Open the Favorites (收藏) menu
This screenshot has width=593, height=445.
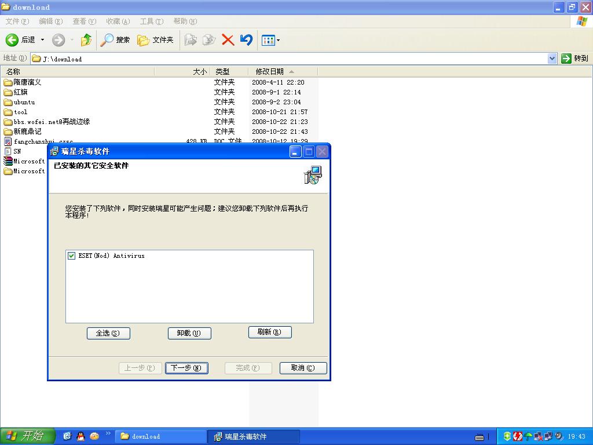pos(118,21)
